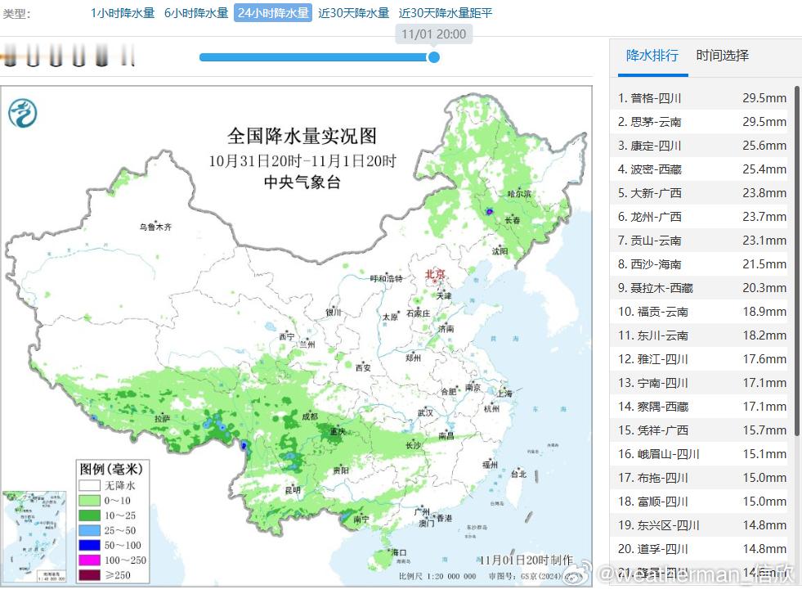The width and height of the screenshot is (802, 594).
Task: Select 思茅-云南 in the rainfall ranking
Action: pos(699,121)
